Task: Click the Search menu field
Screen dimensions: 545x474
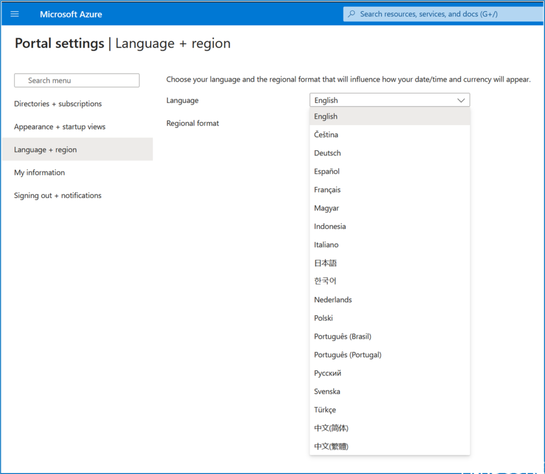Action: click(77, 80)
